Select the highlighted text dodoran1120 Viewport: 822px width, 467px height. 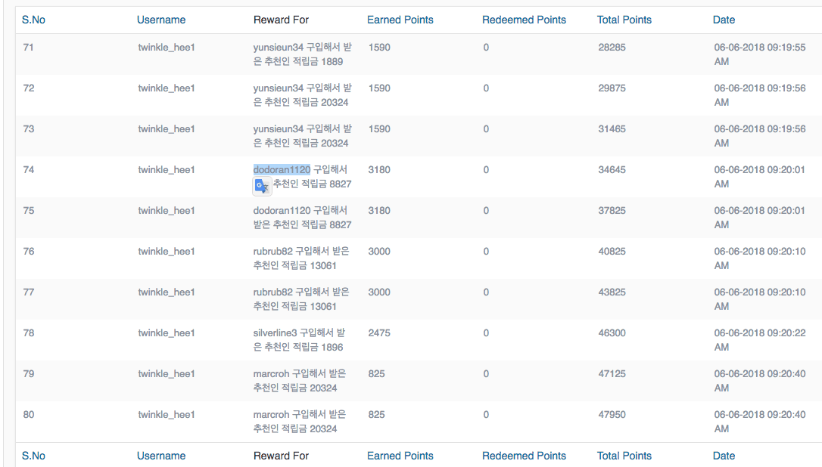(x=281, y=169)
